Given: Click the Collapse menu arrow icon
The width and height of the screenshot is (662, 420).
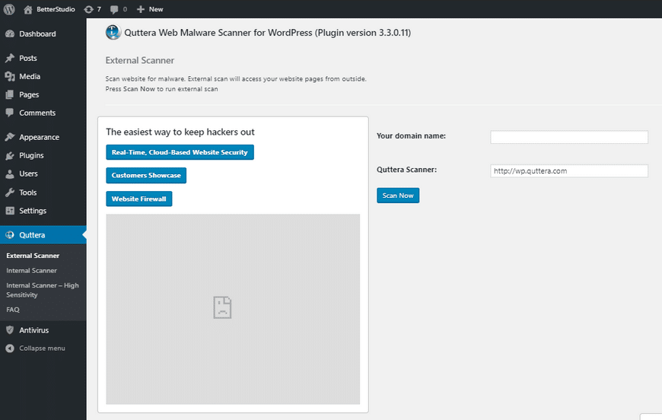Looking at the screenshot, I should point(10,348).
